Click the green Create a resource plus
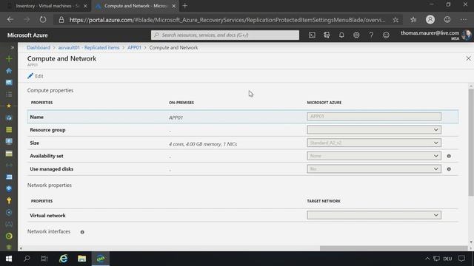The image size is (474, 266). 9,58
